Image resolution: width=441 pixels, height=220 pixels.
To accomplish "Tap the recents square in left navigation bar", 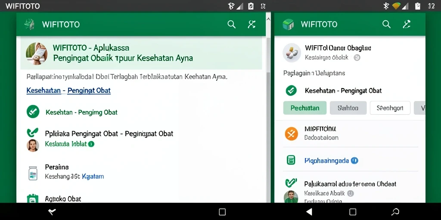I will (x=222, y=211).
